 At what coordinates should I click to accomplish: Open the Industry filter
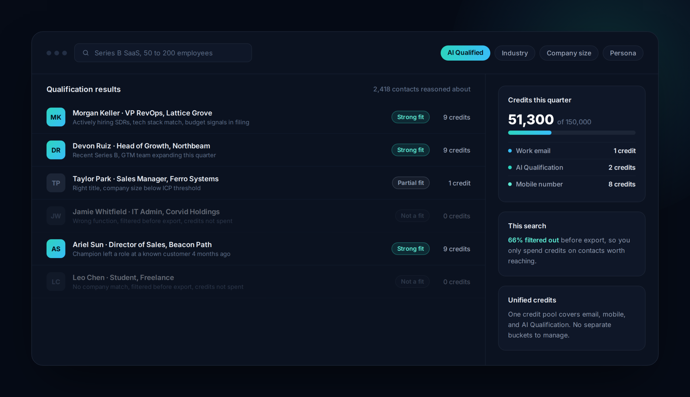tap(515, 53)
